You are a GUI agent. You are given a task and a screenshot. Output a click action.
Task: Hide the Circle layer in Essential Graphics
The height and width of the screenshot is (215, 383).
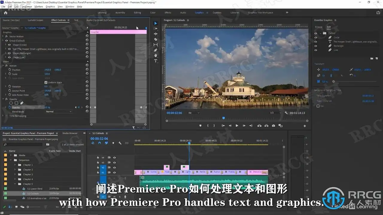[x=316, y=38]
